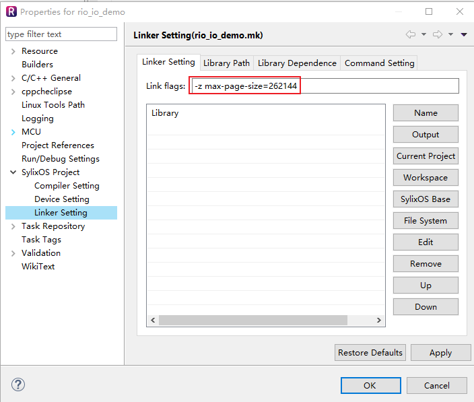This screenshot has width=474, height=402.
Task: Confirm with the OK button
Action: click(370, 385)
